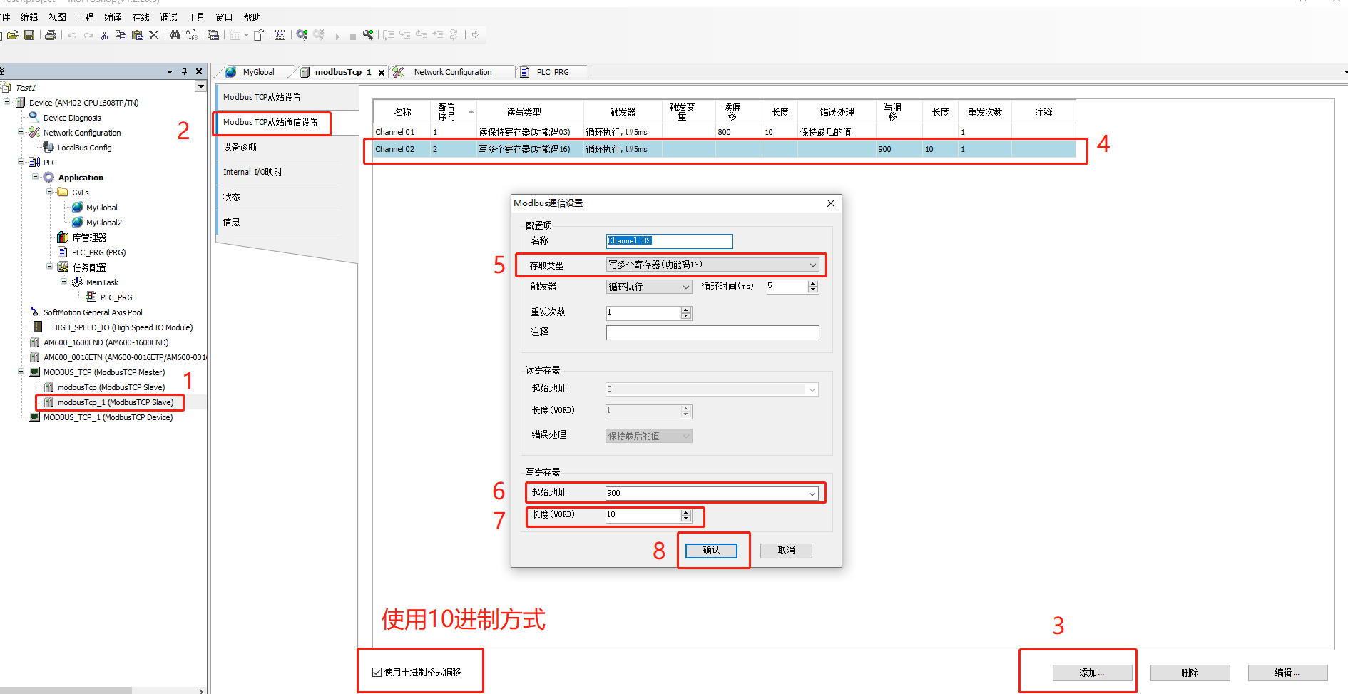Open the Modbus TCP从站设置 side tab
Image resolution: width=1348 pixels, height=694 pixels.
[x=287, y=97]
